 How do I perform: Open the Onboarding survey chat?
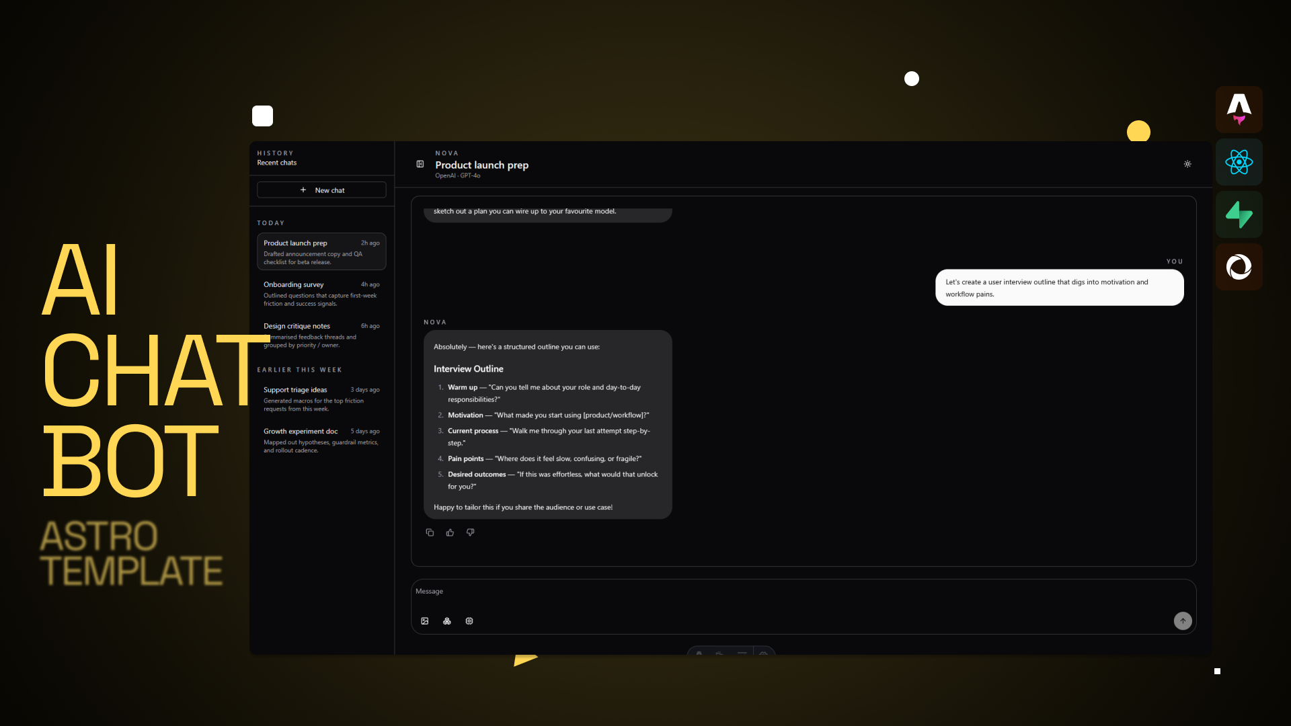[x=321, y=293]
